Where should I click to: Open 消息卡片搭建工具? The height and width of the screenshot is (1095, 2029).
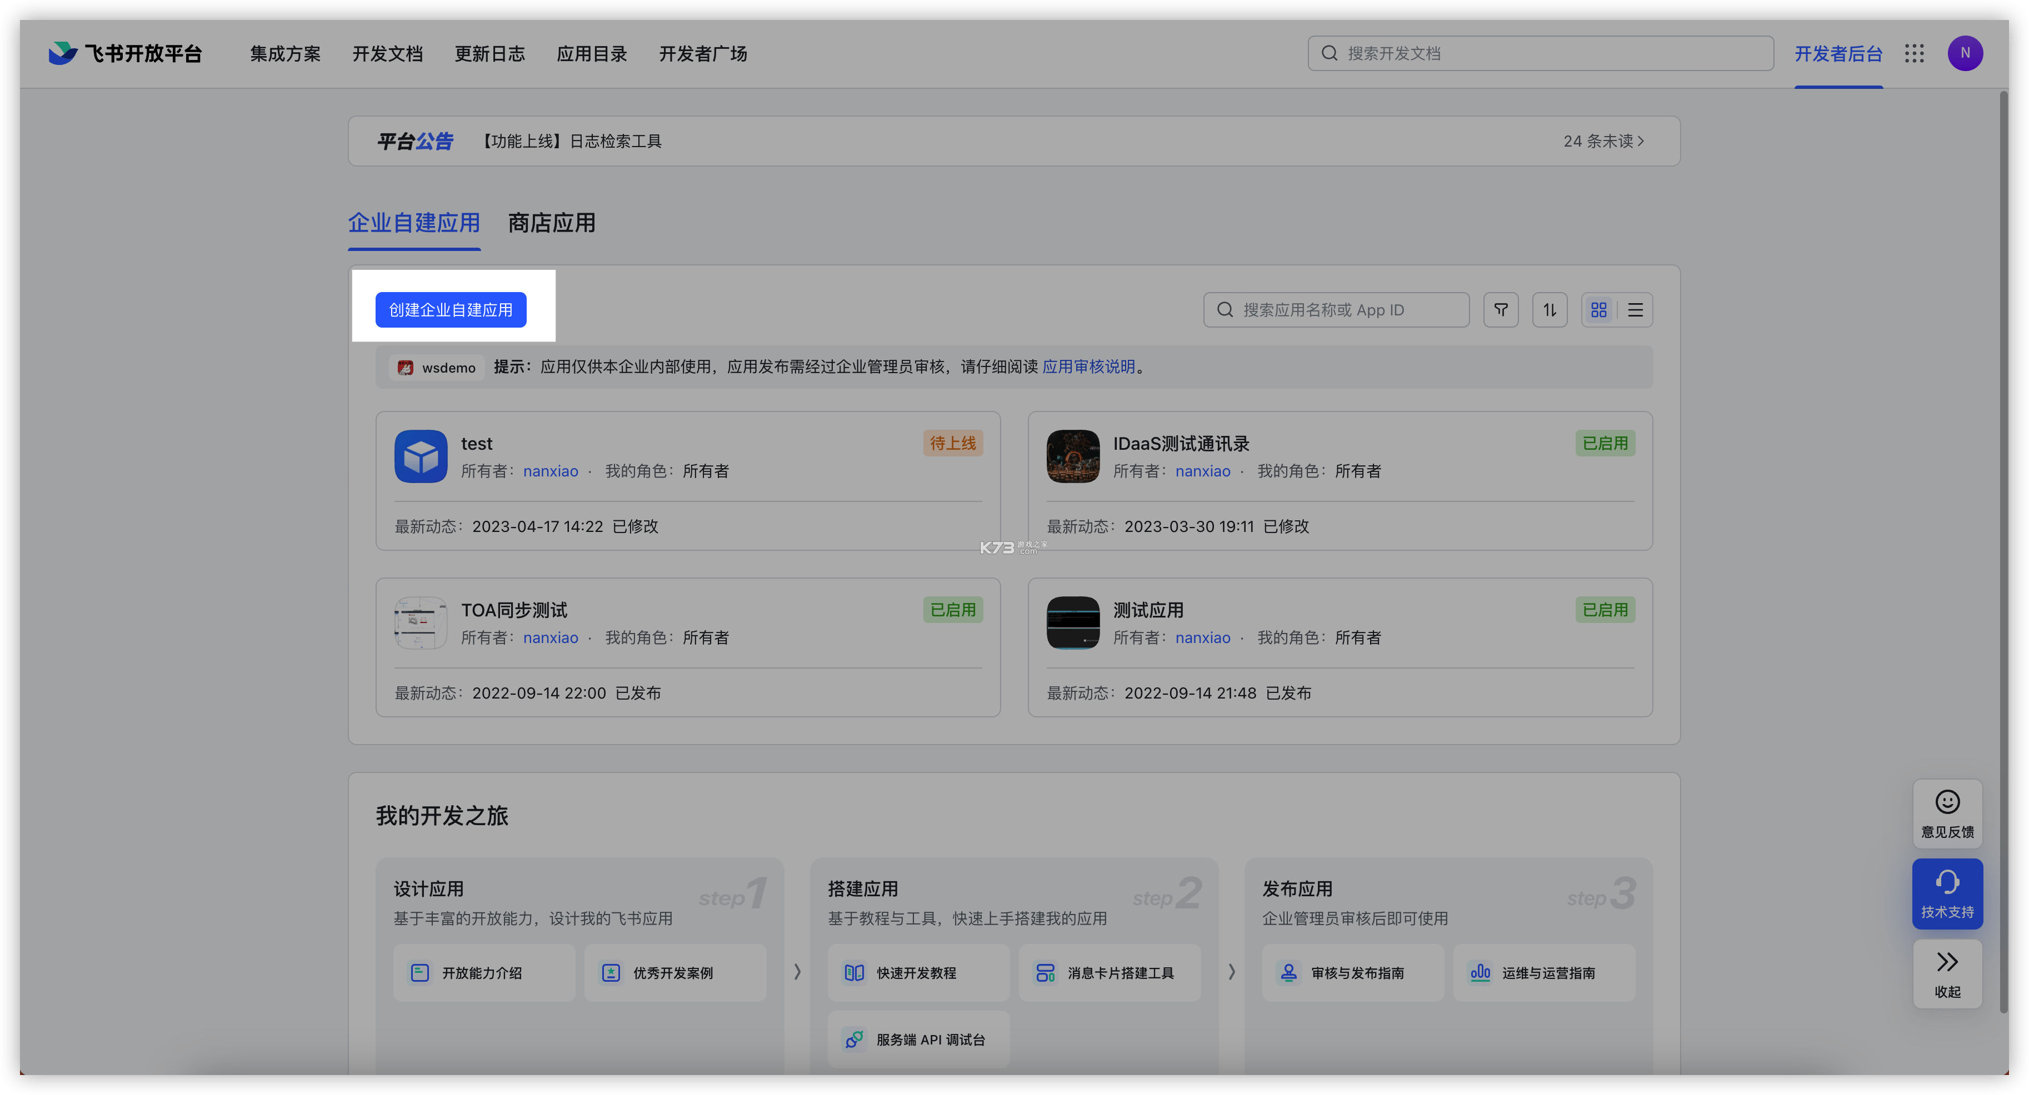pos(1110,973)
